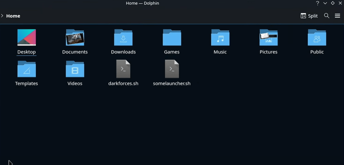Open the Downloads folder icon

[x=123, y=38]
